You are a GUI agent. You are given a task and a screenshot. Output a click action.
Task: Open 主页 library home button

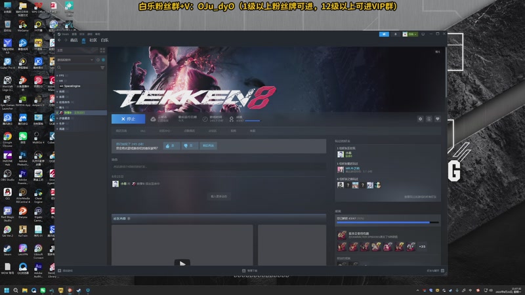click(77, 50)
